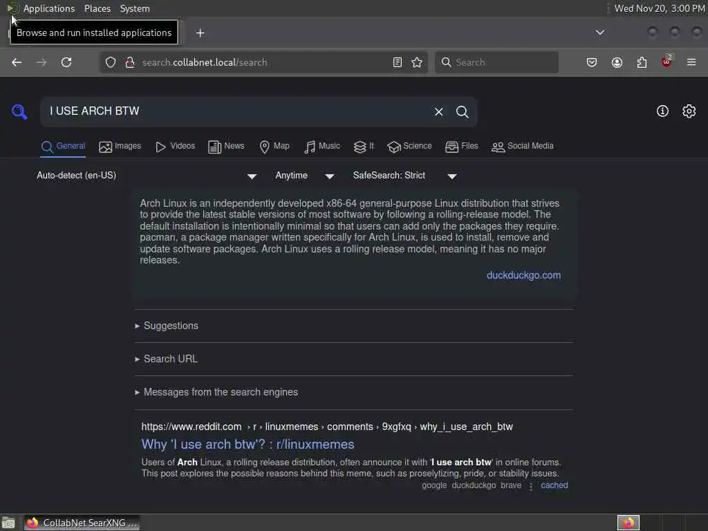The image size is (708, 531).
Task: Switch to Social Media category
Action: coord(523,147)
